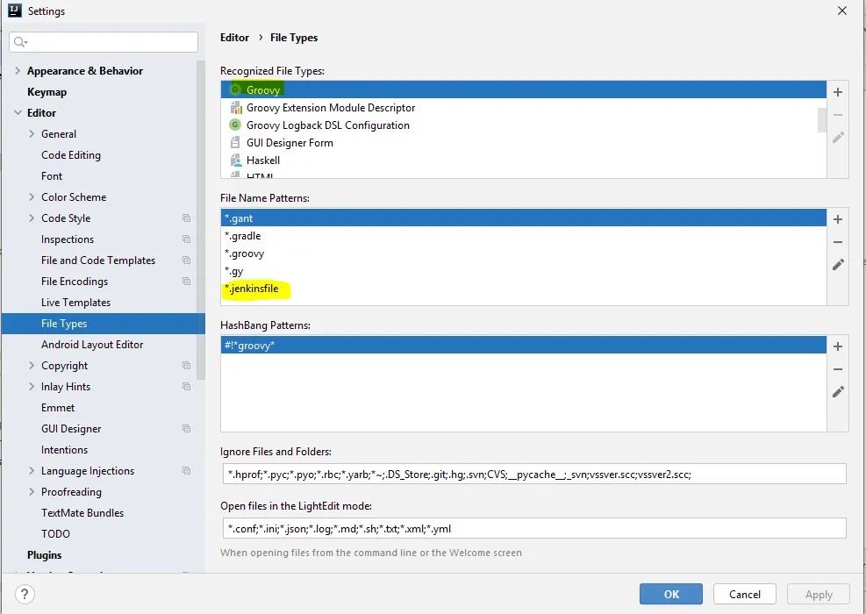Select the *.gy file name pattern
The width and height of the screenshot is (866, 614).
(524, 271)
